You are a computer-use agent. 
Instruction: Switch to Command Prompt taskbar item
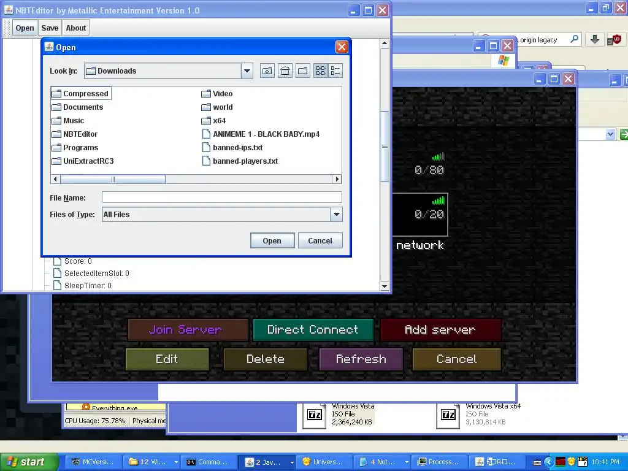pos(209,462)
